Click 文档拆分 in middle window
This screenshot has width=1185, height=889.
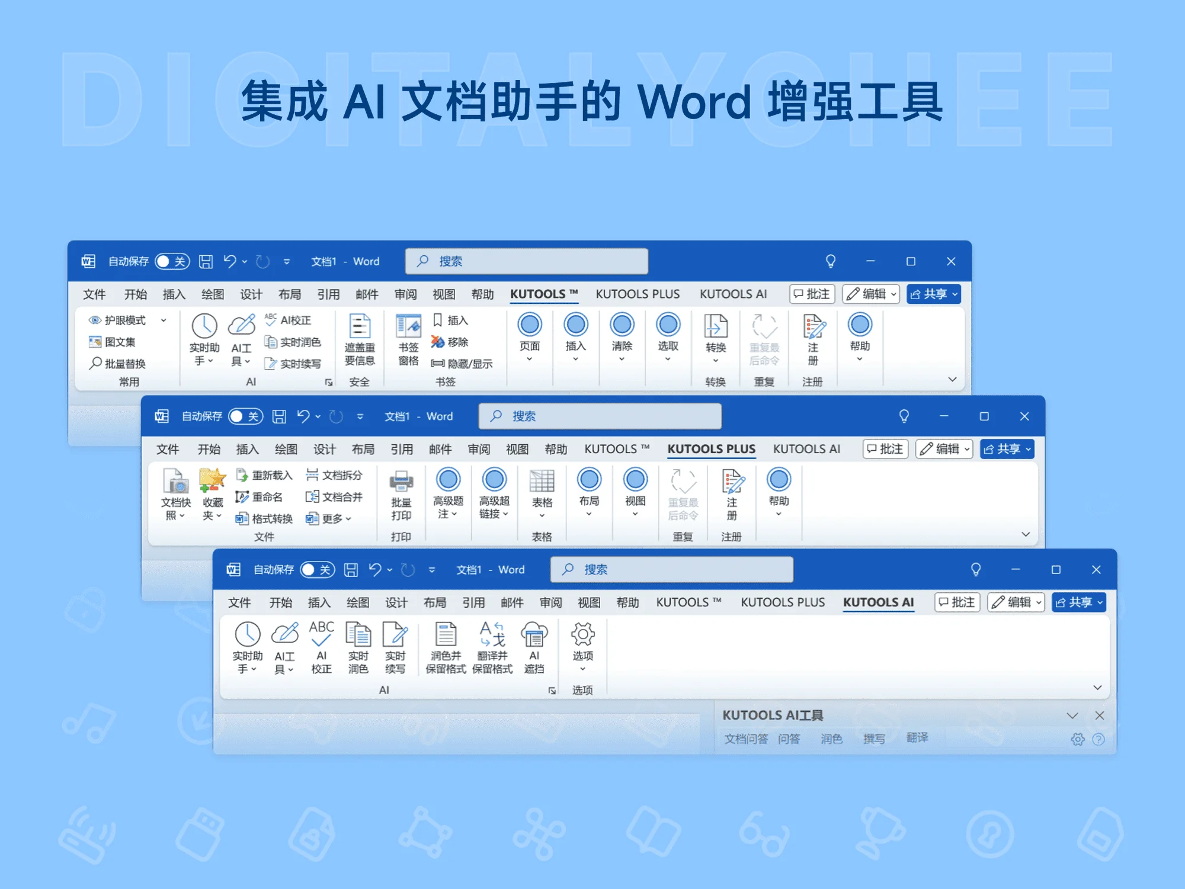[334, 475]
